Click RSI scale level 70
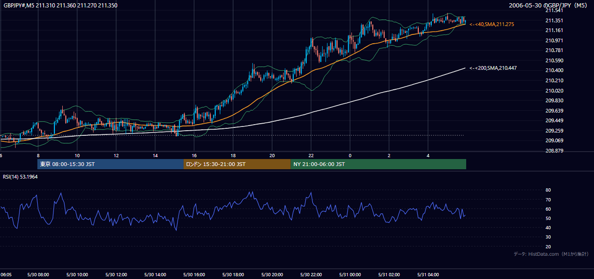The height and width of the screenshot is (279, 594). coord(548,199)
